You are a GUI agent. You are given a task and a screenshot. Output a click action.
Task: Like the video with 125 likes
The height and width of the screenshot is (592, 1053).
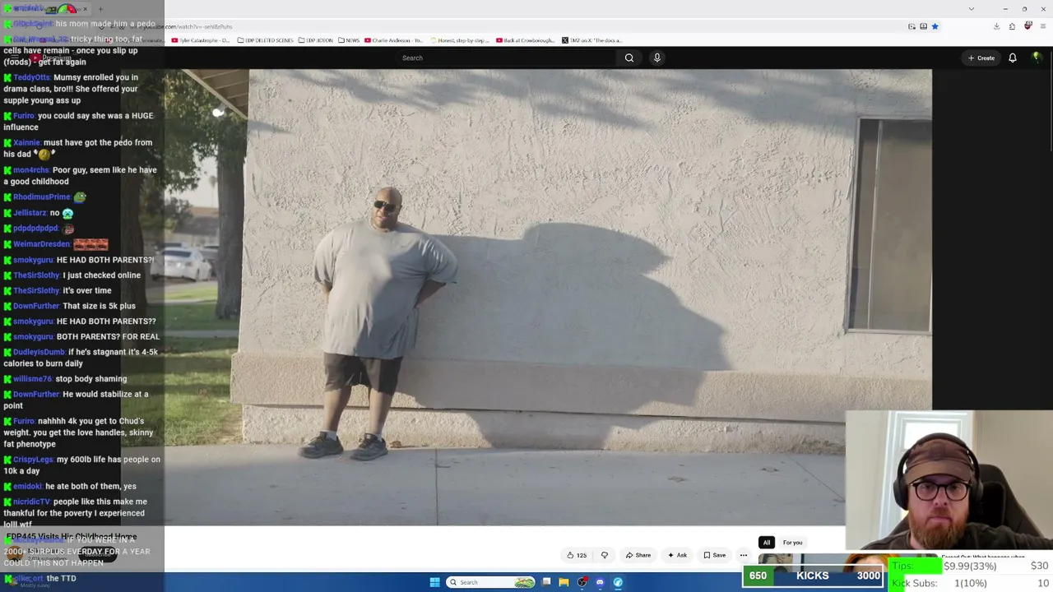[x=577, y=555]
